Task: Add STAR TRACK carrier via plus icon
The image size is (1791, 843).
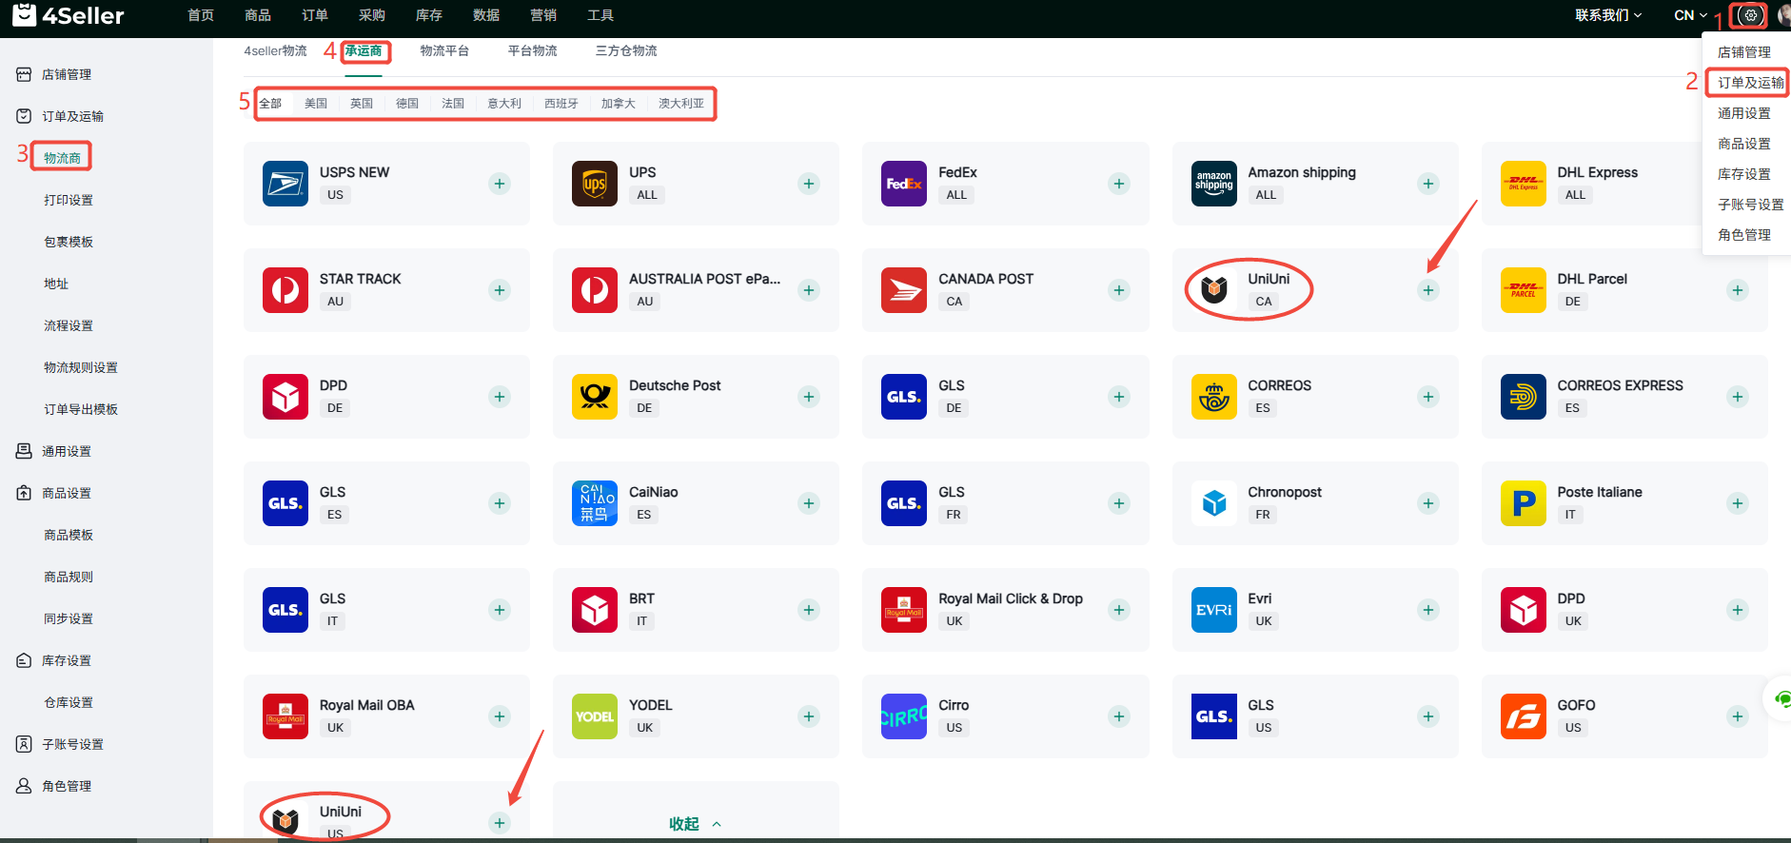Action: click(x=500, y=290)
